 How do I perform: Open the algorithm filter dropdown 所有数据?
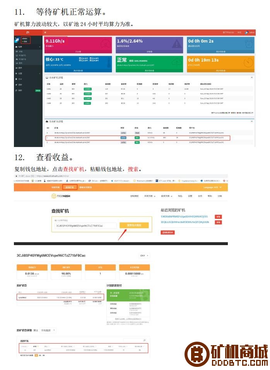click(x=48, y=330)
